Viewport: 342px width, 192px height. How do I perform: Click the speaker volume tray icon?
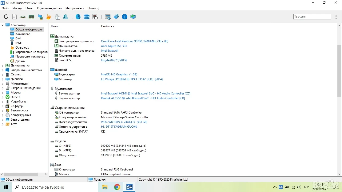pyautogui.click(x=299, y=187)
